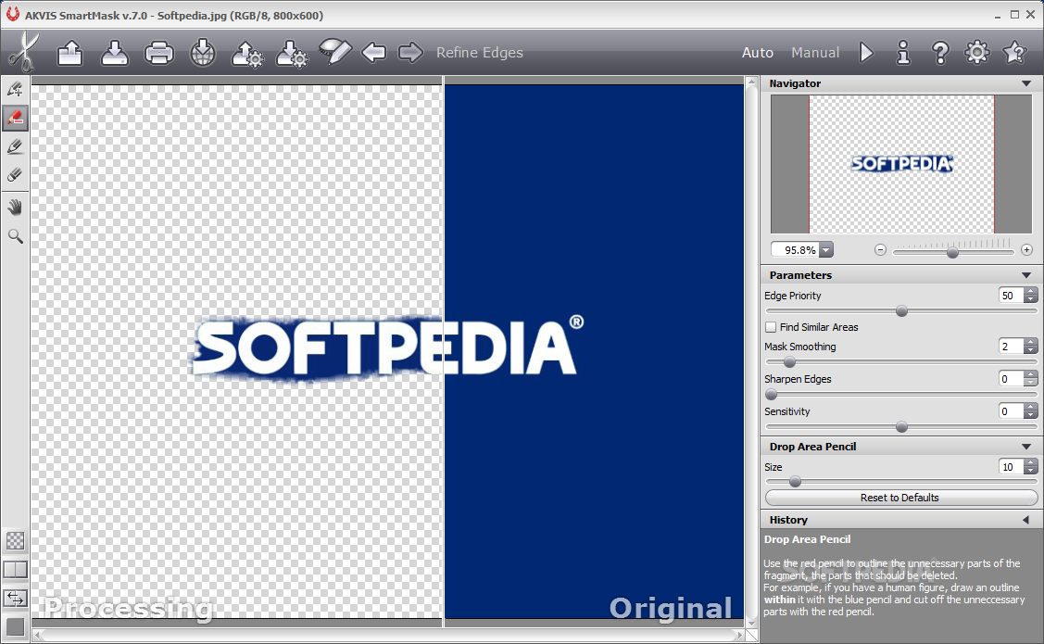Click Reset to Defaults button
This screenshot has height=644, width=1044.
click(x=900, y=498)
